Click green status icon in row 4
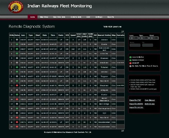 point(17,53)
